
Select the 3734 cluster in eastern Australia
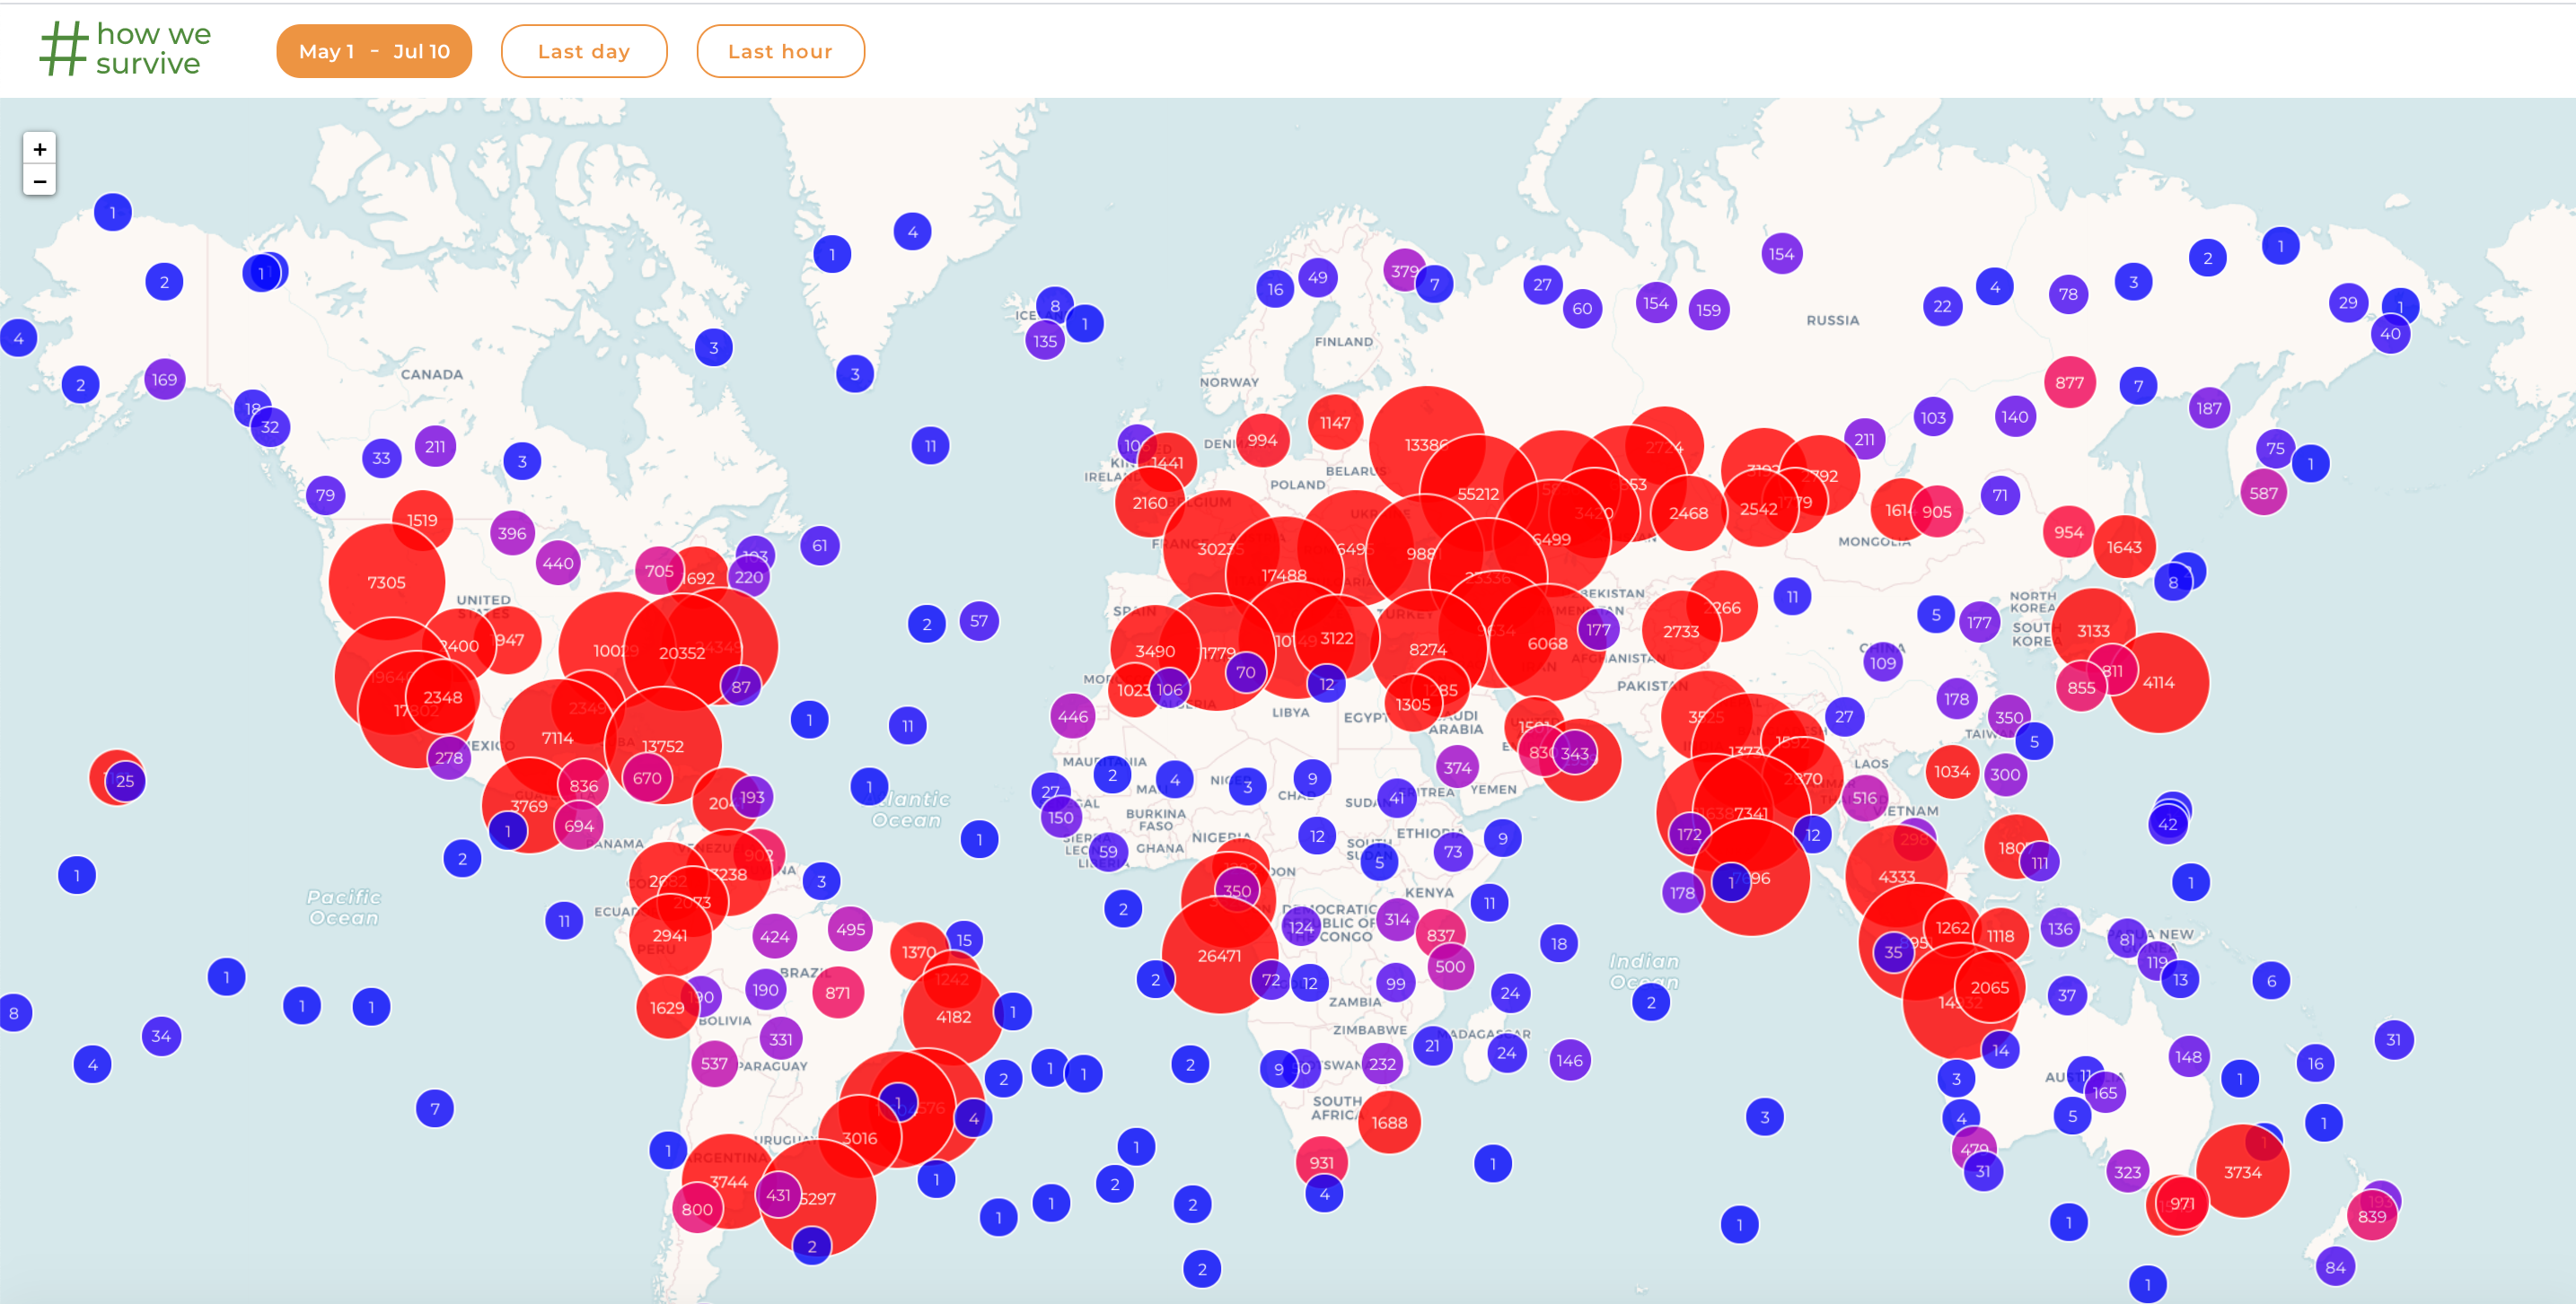coord(2242,1172)
